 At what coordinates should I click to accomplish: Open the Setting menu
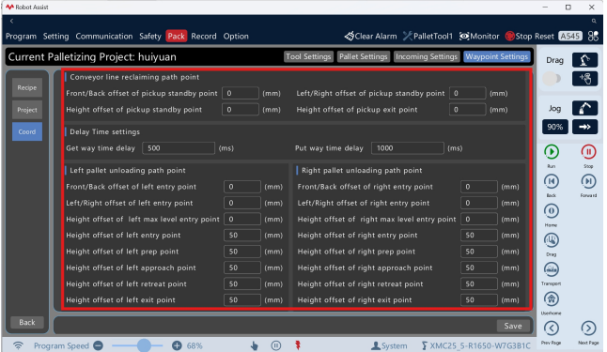point(55,37)
